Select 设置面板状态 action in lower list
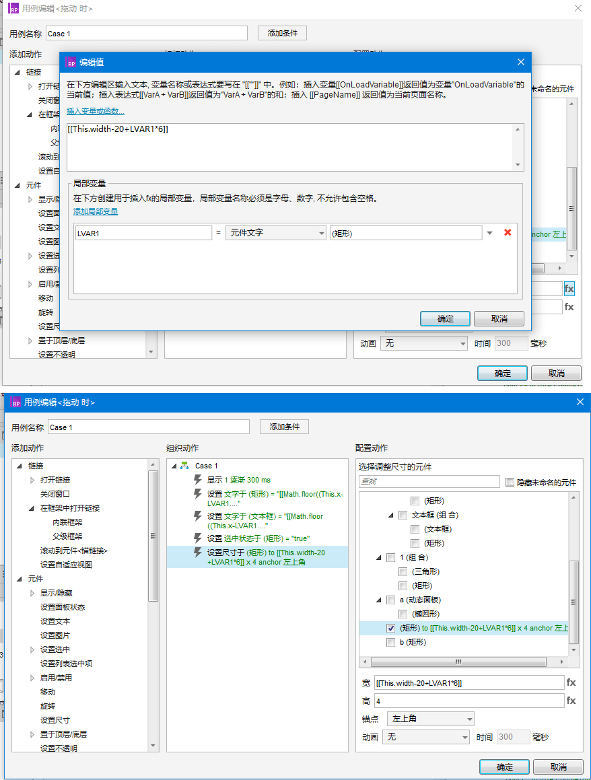 click(62, 607)
